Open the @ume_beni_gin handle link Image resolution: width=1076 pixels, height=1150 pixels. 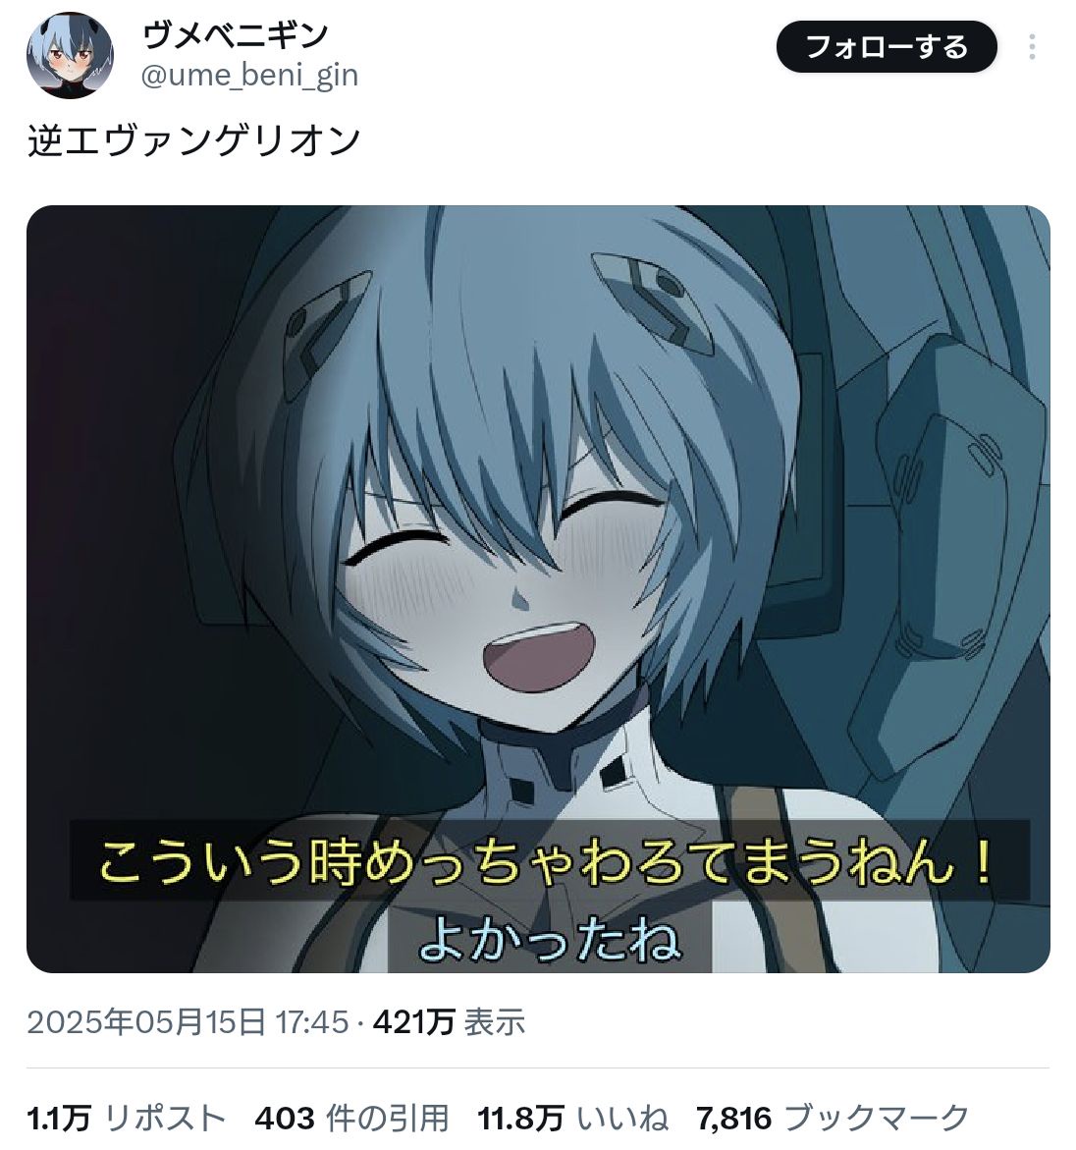249,75
